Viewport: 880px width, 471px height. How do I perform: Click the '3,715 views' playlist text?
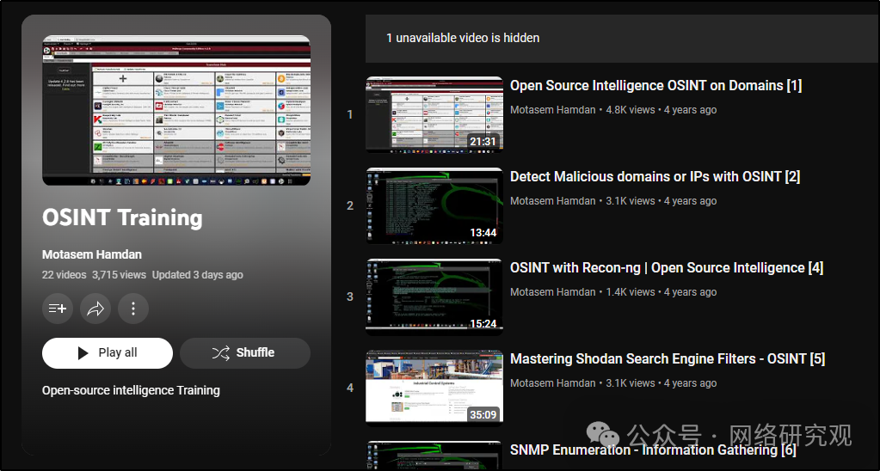(x=119, y=275)
